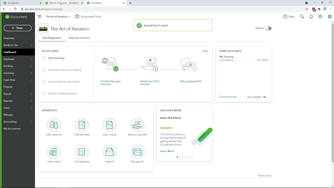The image size is (334, 188).
Task: Hide the setup guide
Action: point(205,51)
